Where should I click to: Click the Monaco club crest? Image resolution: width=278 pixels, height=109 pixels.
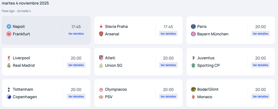pyautogui.click(x=193, y=97)
